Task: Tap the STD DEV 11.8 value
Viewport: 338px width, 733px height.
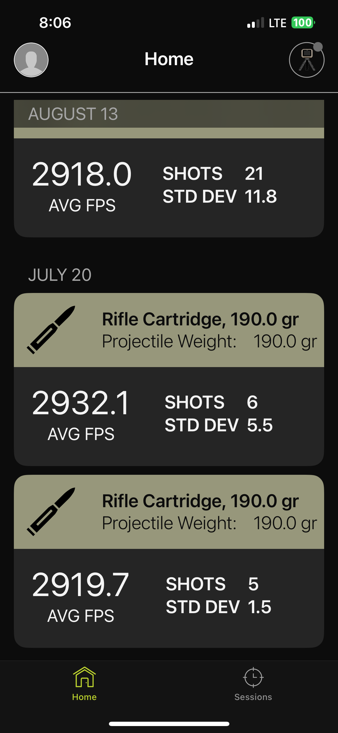Action: coord(261,197)
